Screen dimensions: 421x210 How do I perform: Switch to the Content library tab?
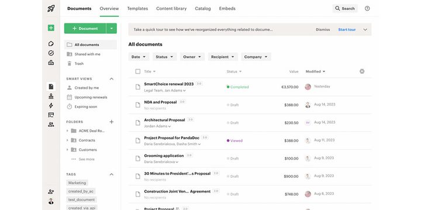coord(171,9)
